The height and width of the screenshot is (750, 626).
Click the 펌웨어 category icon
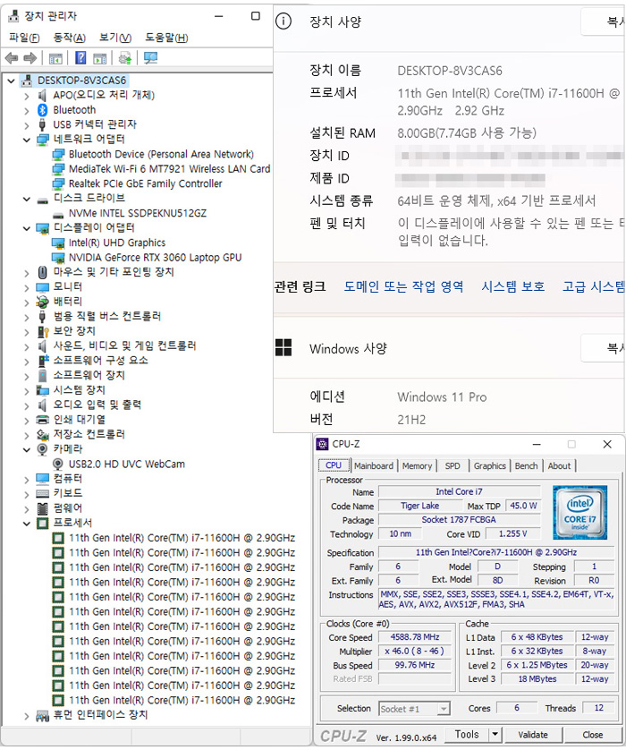pyautogui.click(x=43, y=508)
